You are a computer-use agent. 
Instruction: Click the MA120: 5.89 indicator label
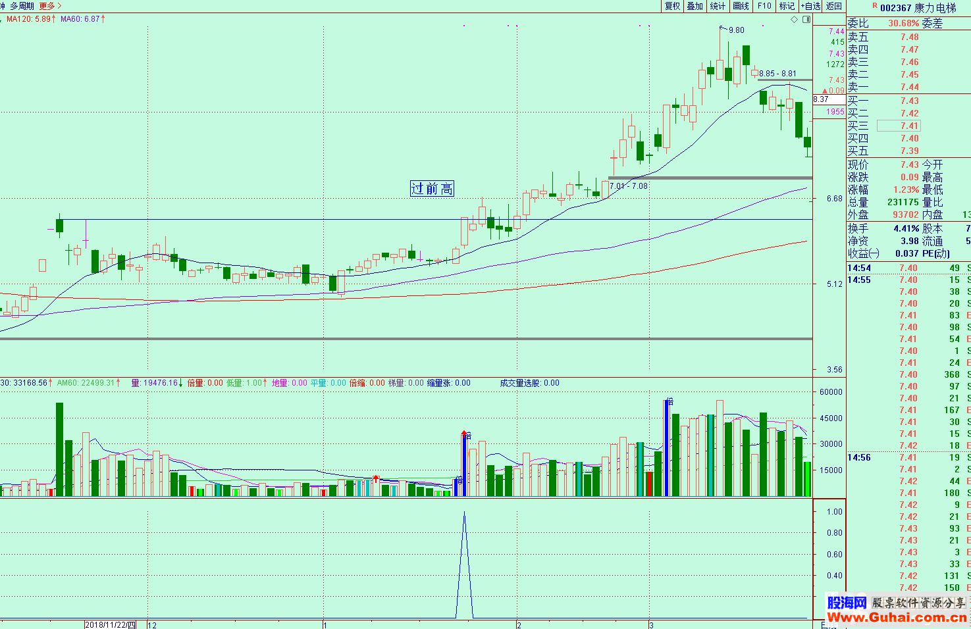(x=31, y=19)
